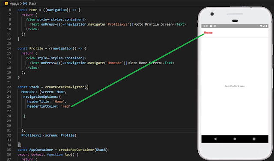Tap the red Home header title
Screen dimensions: 274x161
click(x=208, y=32)
